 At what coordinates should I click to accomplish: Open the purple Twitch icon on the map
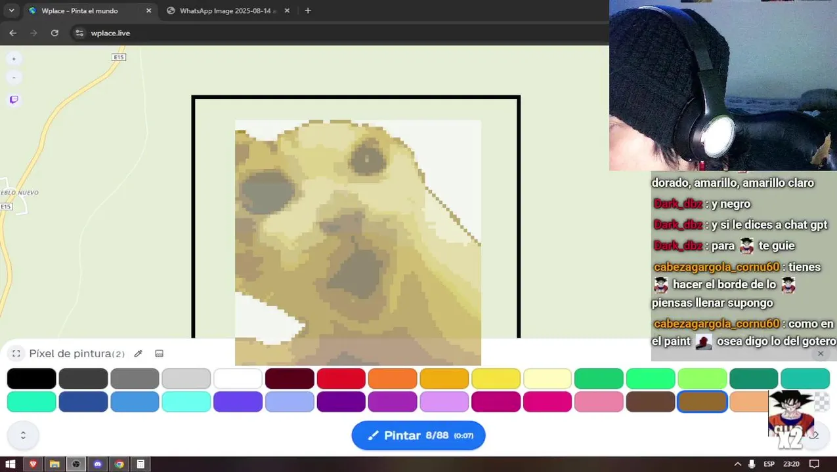click(14, 100)
